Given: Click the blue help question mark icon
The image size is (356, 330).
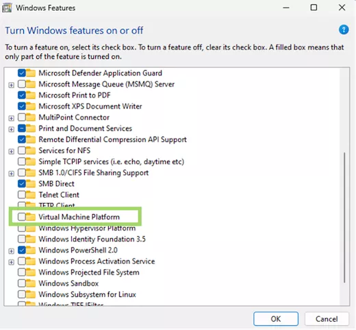Looking at the screenshot, I should pyautogui.click(x=344, y=30).
